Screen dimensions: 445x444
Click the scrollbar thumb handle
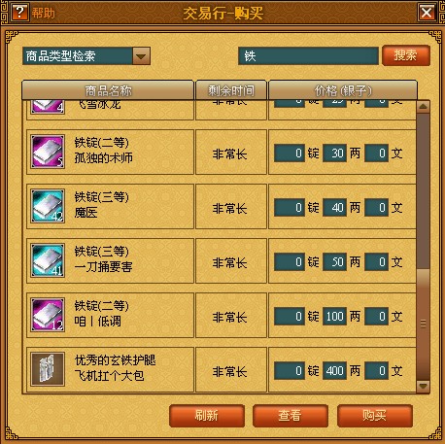423,324
